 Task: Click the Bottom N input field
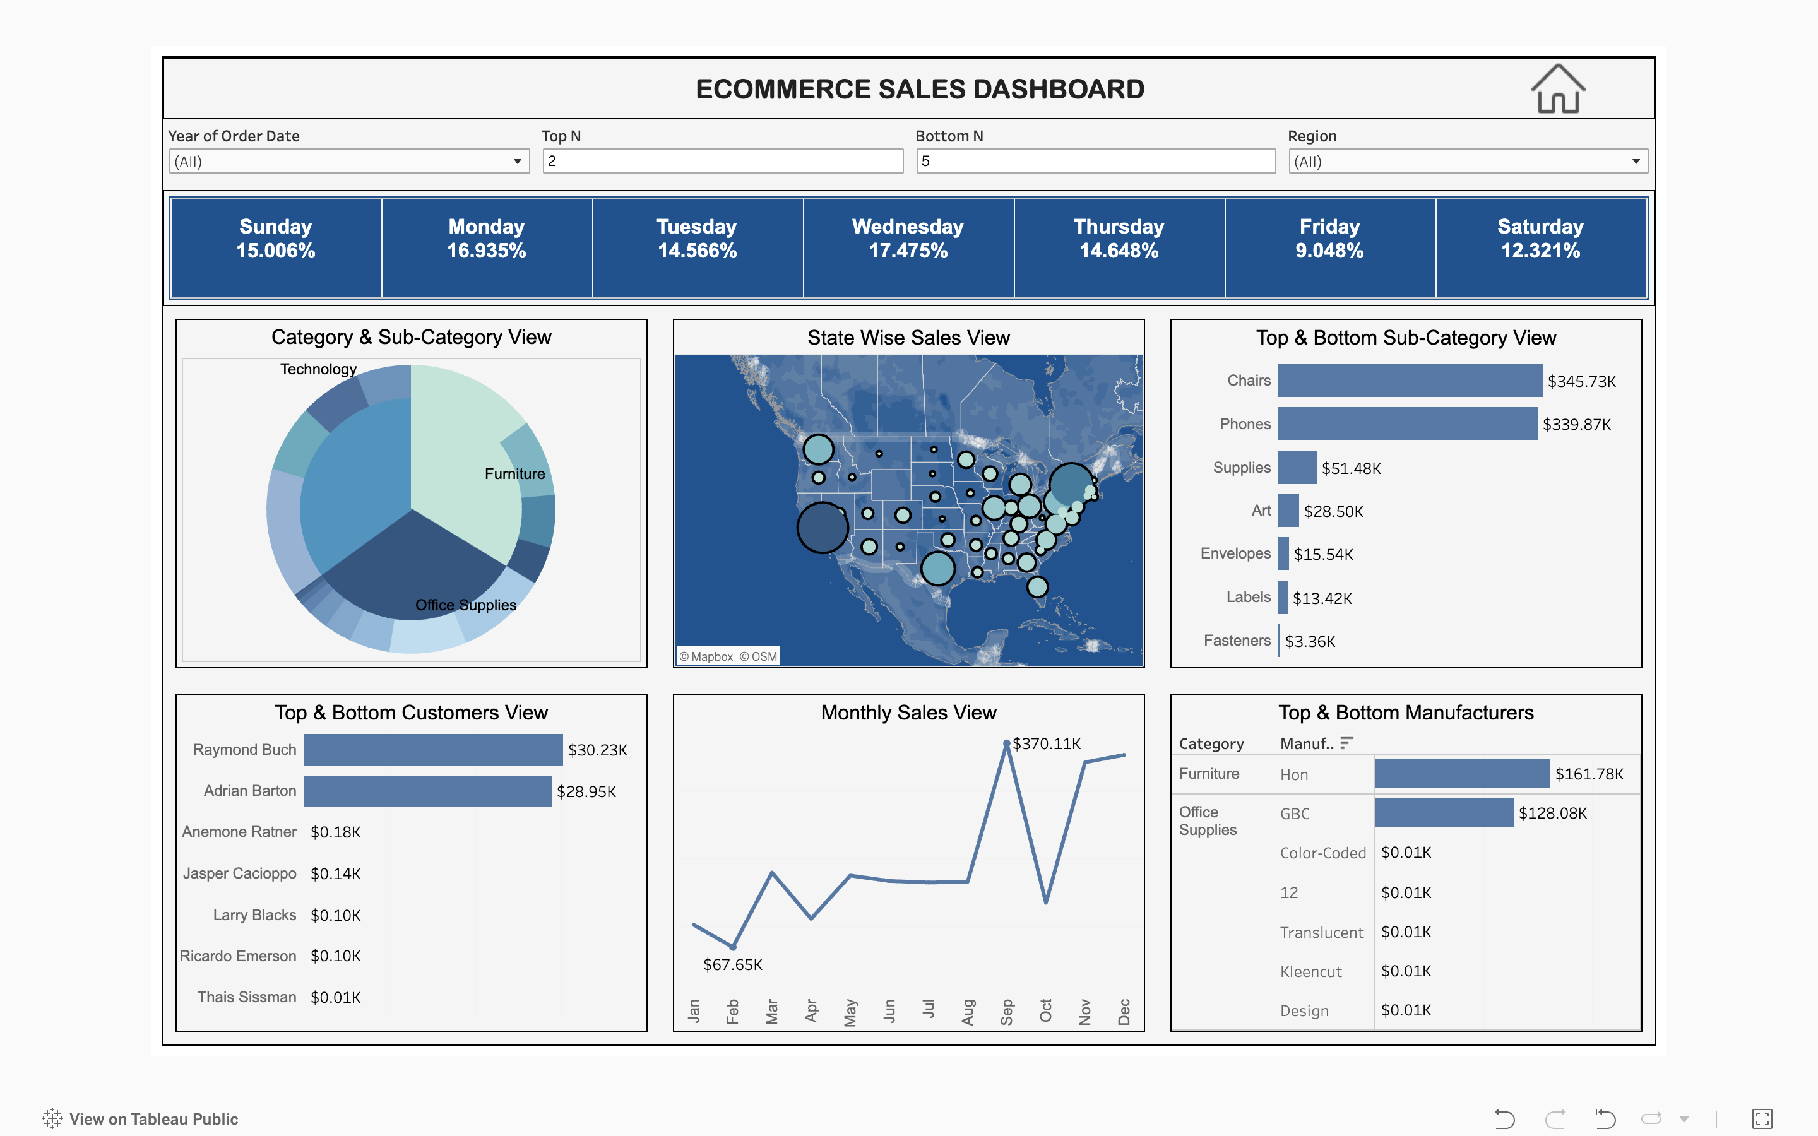pyautogui.click(x=1095, y=162)
